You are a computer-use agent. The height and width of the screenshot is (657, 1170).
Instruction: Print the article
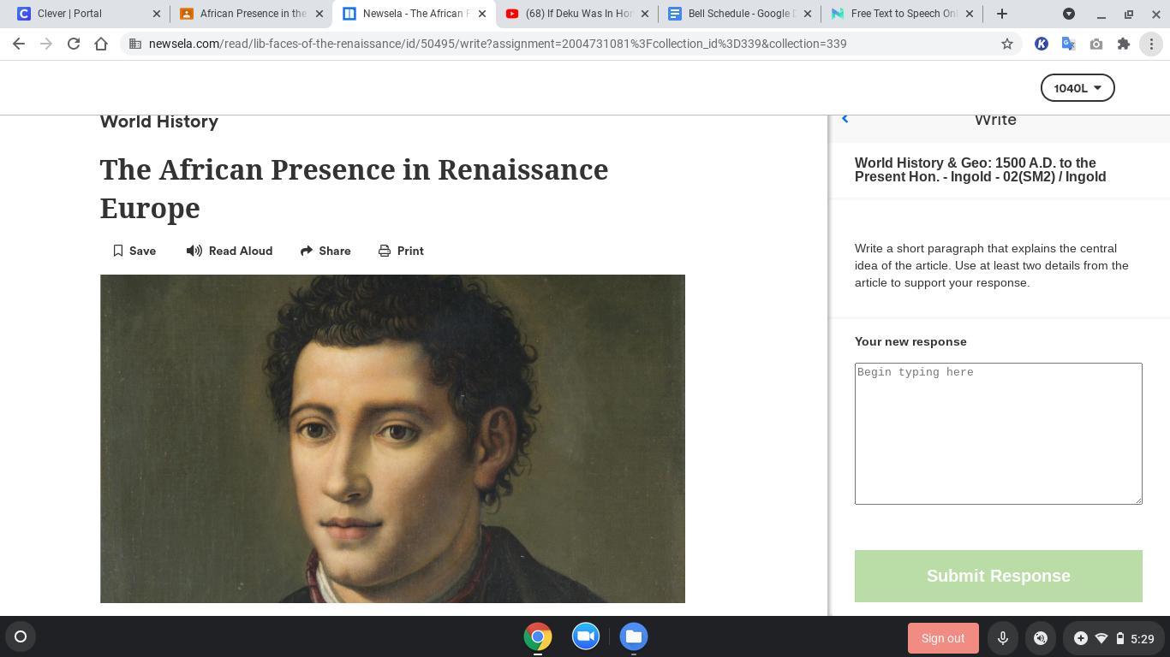[401, 251]
